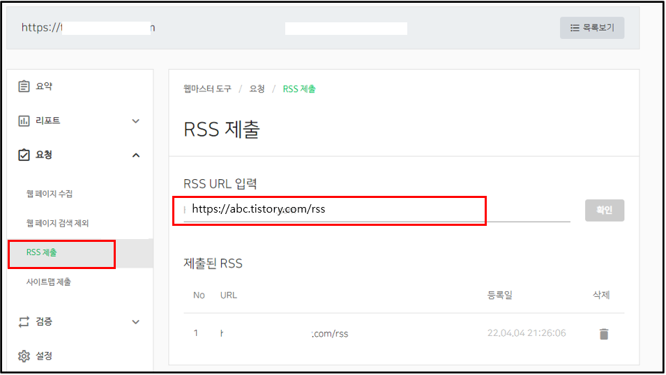The width and height of the screenshot is (666, 375).
Task: Click the 요청 checkmark clipboard icon
Action: click(24, 155)
